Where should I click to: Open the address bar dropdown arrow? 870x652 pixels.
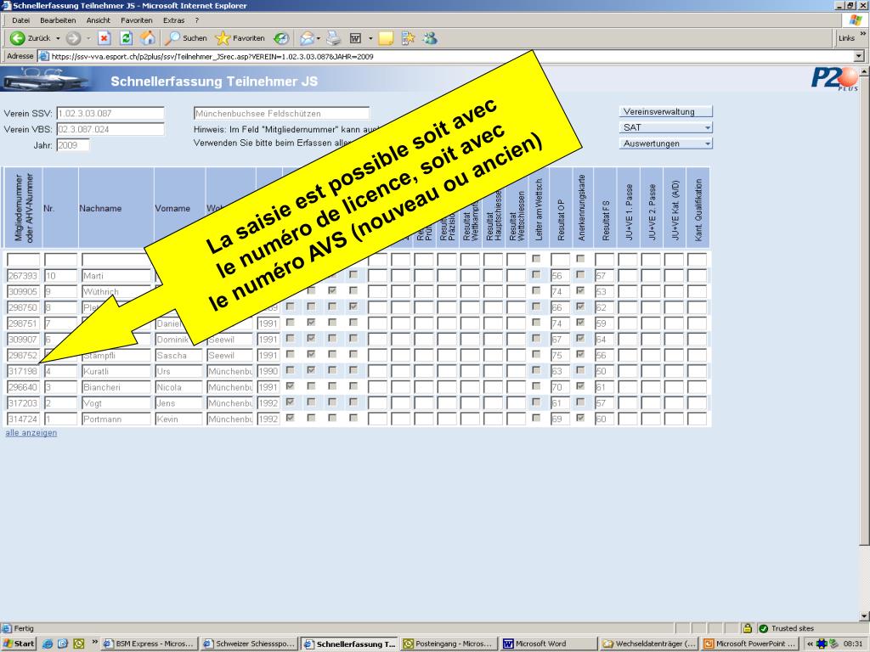pos(859,56)
